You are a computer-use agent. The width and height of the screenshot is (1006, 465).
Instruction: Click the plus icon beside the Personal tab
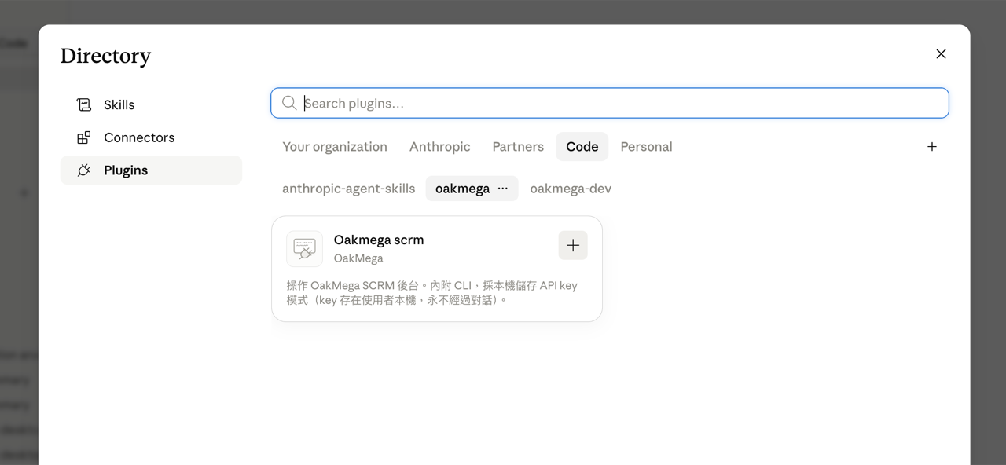click(x=932, y=147)
